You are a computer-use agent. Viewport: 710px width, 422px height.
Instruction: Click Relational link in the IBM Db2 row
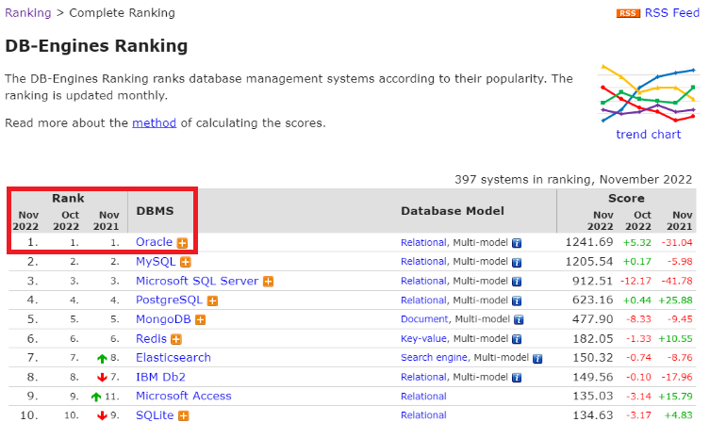coord(423,377)
